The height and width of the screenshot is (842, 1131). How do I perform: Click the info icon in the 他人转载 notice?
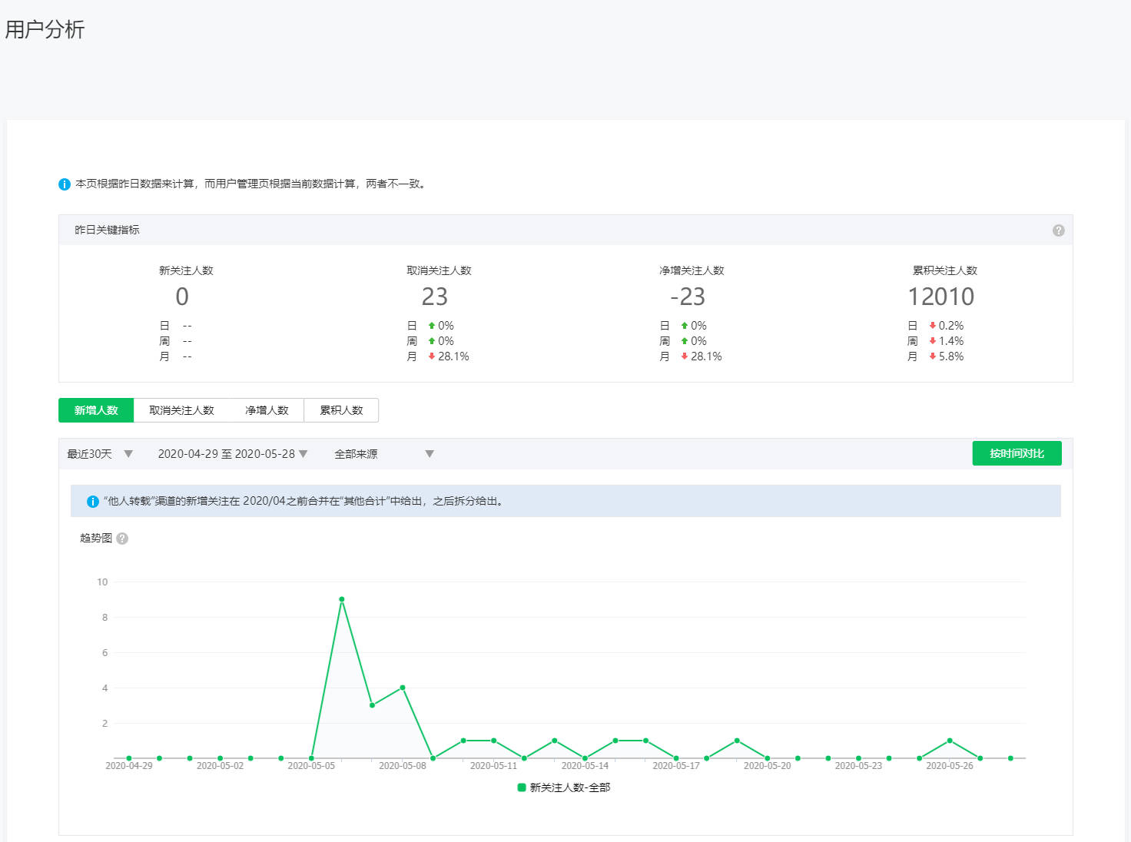point(93,502)
